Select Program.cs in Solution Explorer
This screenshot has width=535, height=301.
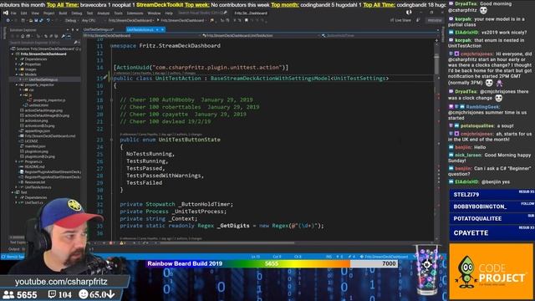[x=33, y=161]
